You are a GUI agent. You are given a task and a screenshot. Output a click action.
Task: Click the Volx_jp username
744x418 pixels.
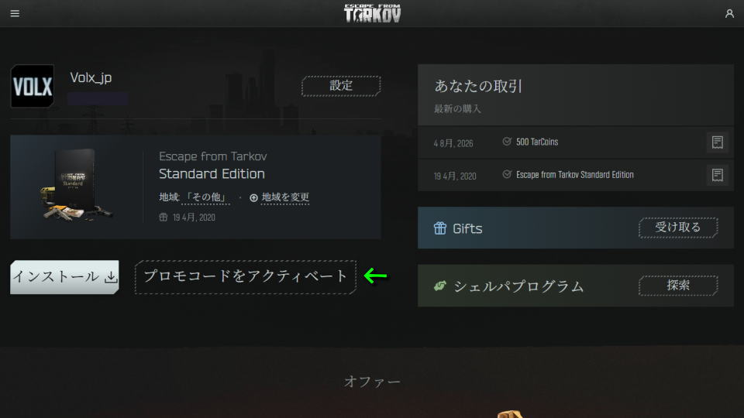tap(91, 77)
